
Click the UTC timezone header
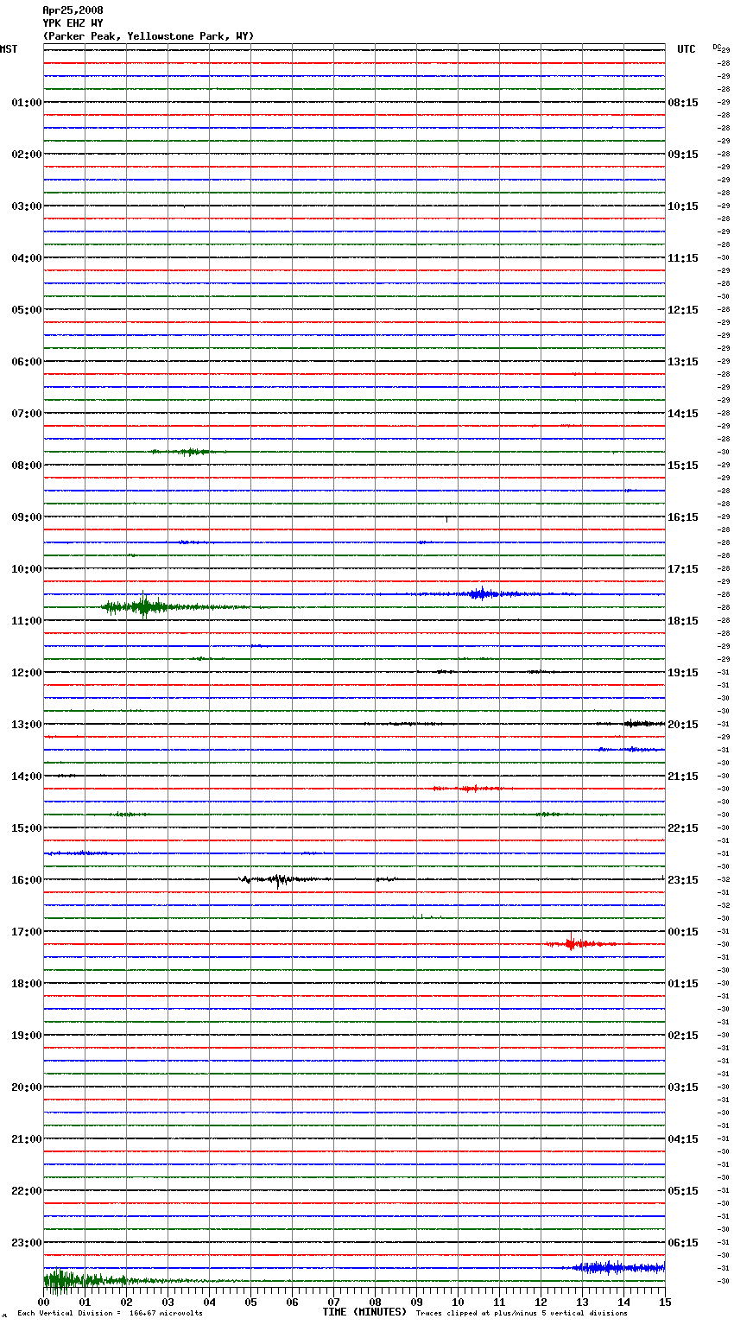click(687, 49)
